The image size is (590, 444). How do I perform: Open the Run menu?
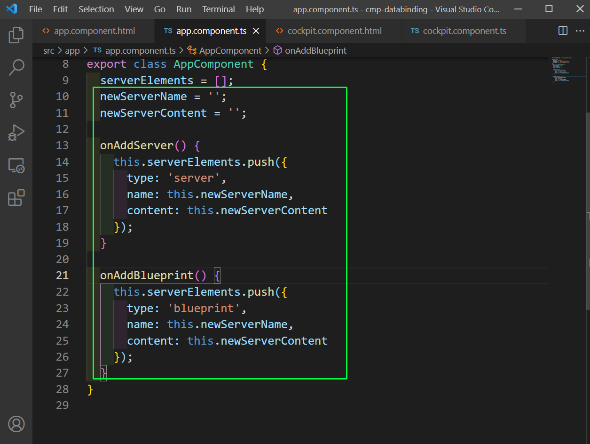(184, 9)
